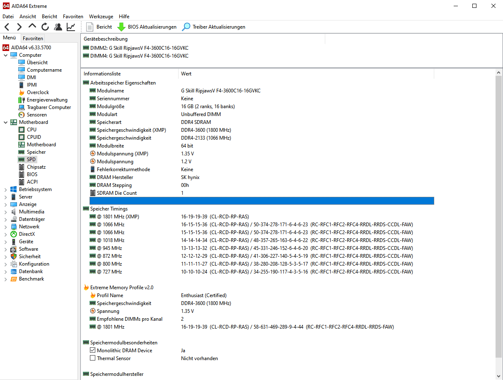
Task: Select ACPI chip icon item
Action: [x=32, y=182]
